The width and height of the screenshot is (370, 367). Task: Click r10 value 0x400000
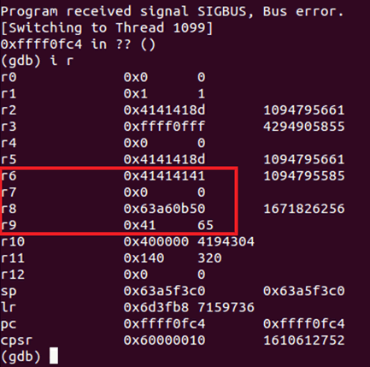(x=156, y=242)
